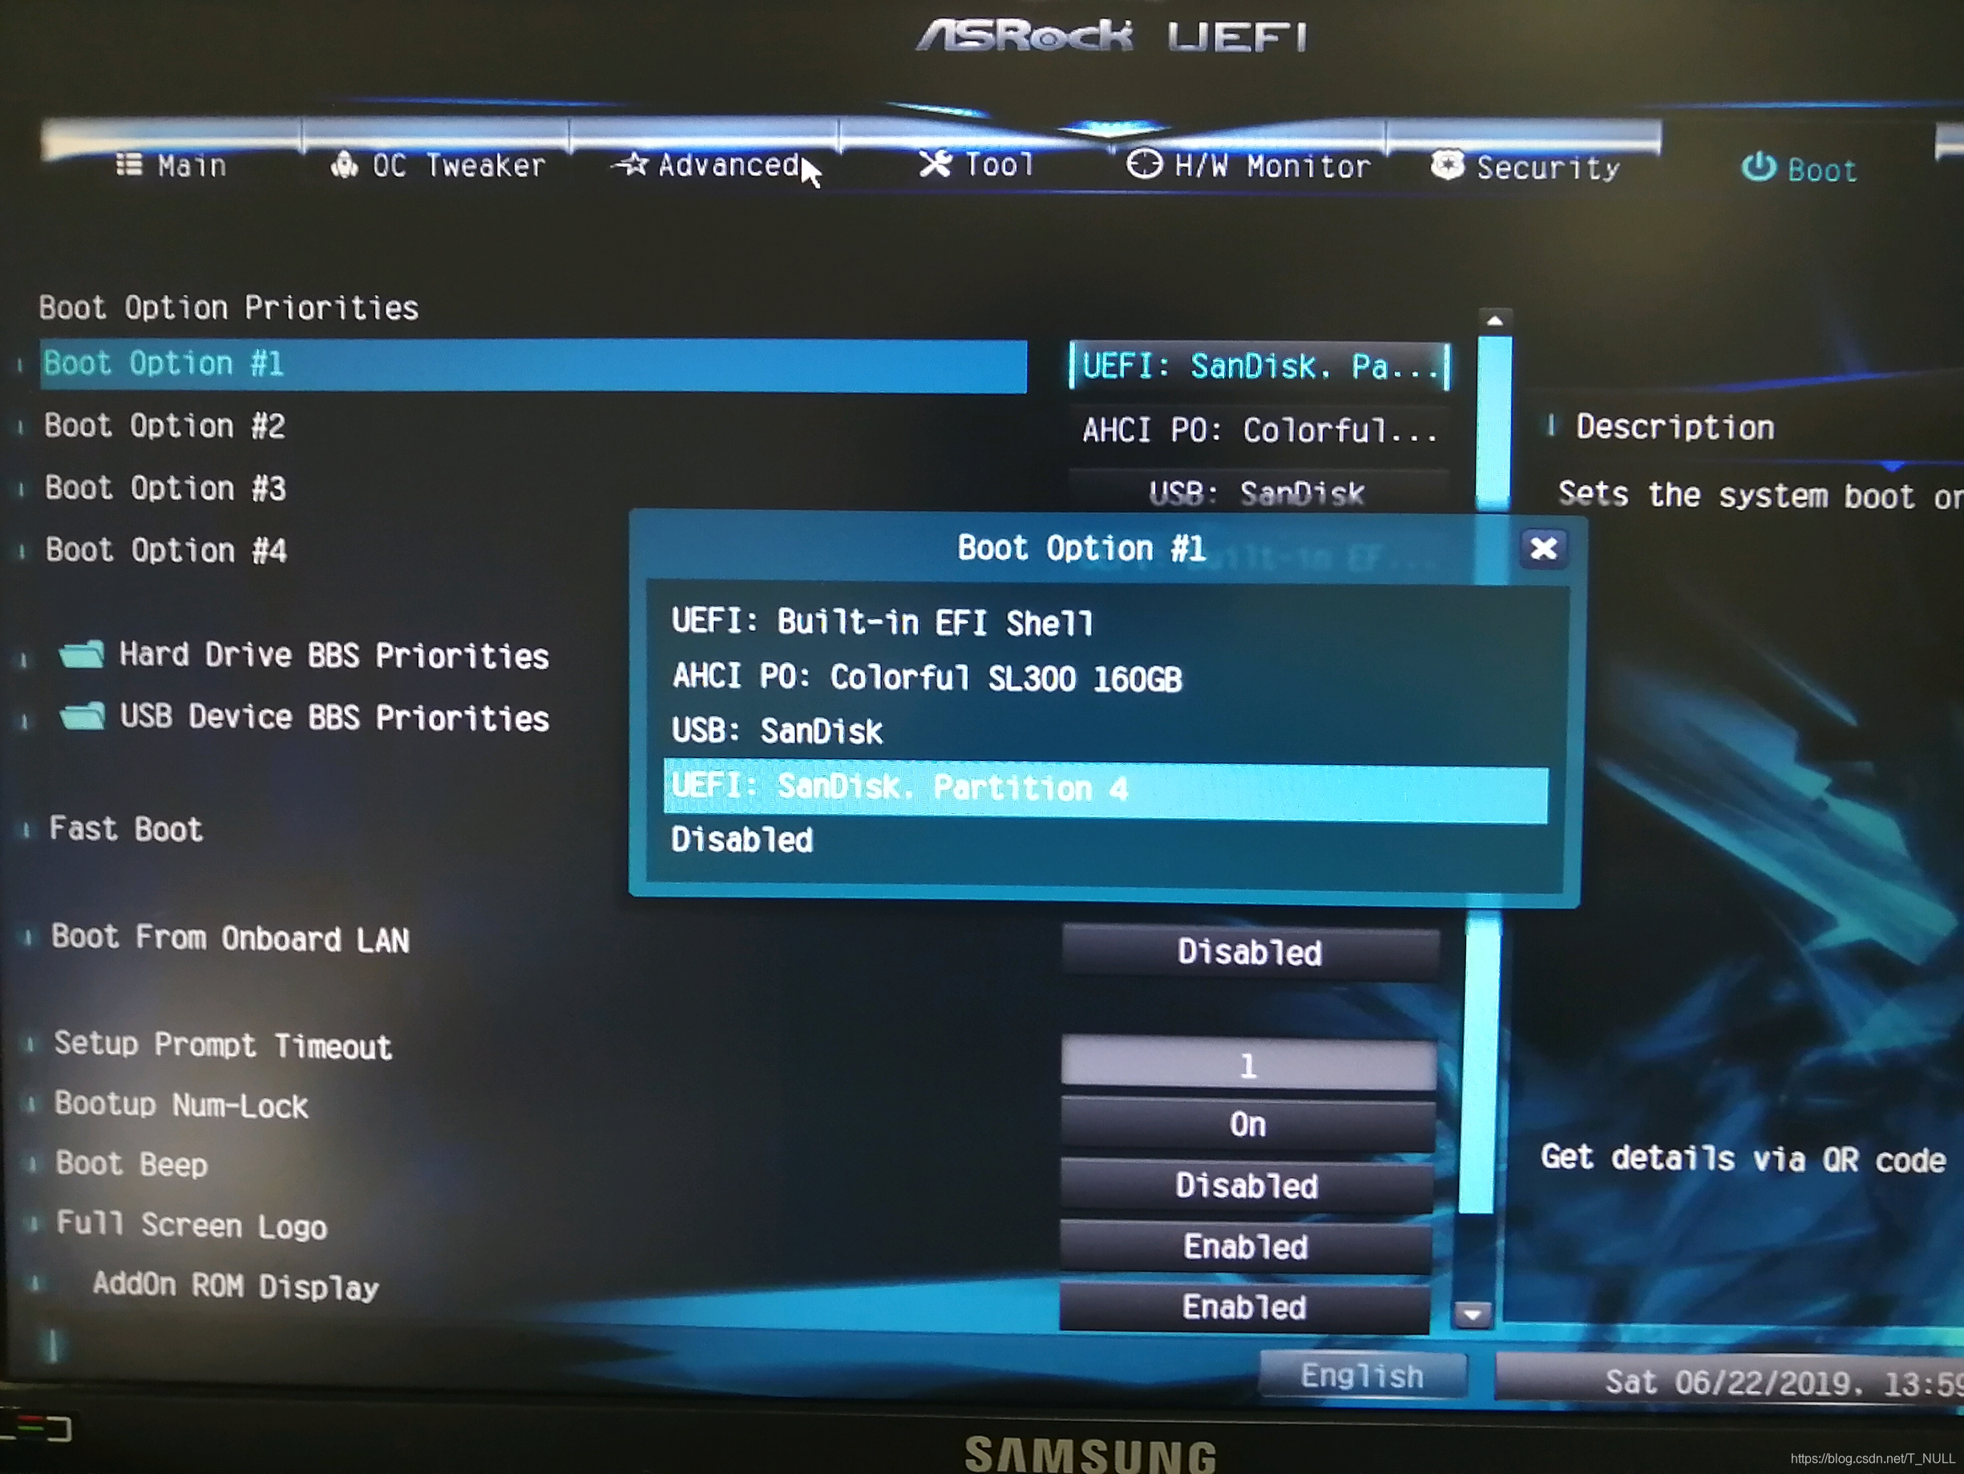Image resolution: width=1964 pixels, height=1474 pixels.
Task: Click the Boot power icon
Action: tap(1759, 167)
